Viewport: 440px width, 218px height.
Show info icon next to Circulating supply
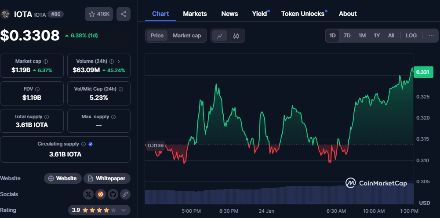84,144
